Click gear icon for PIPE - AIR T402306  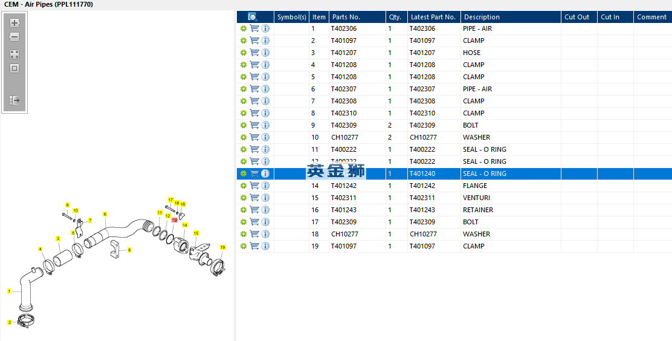click(x=244, y=29)
